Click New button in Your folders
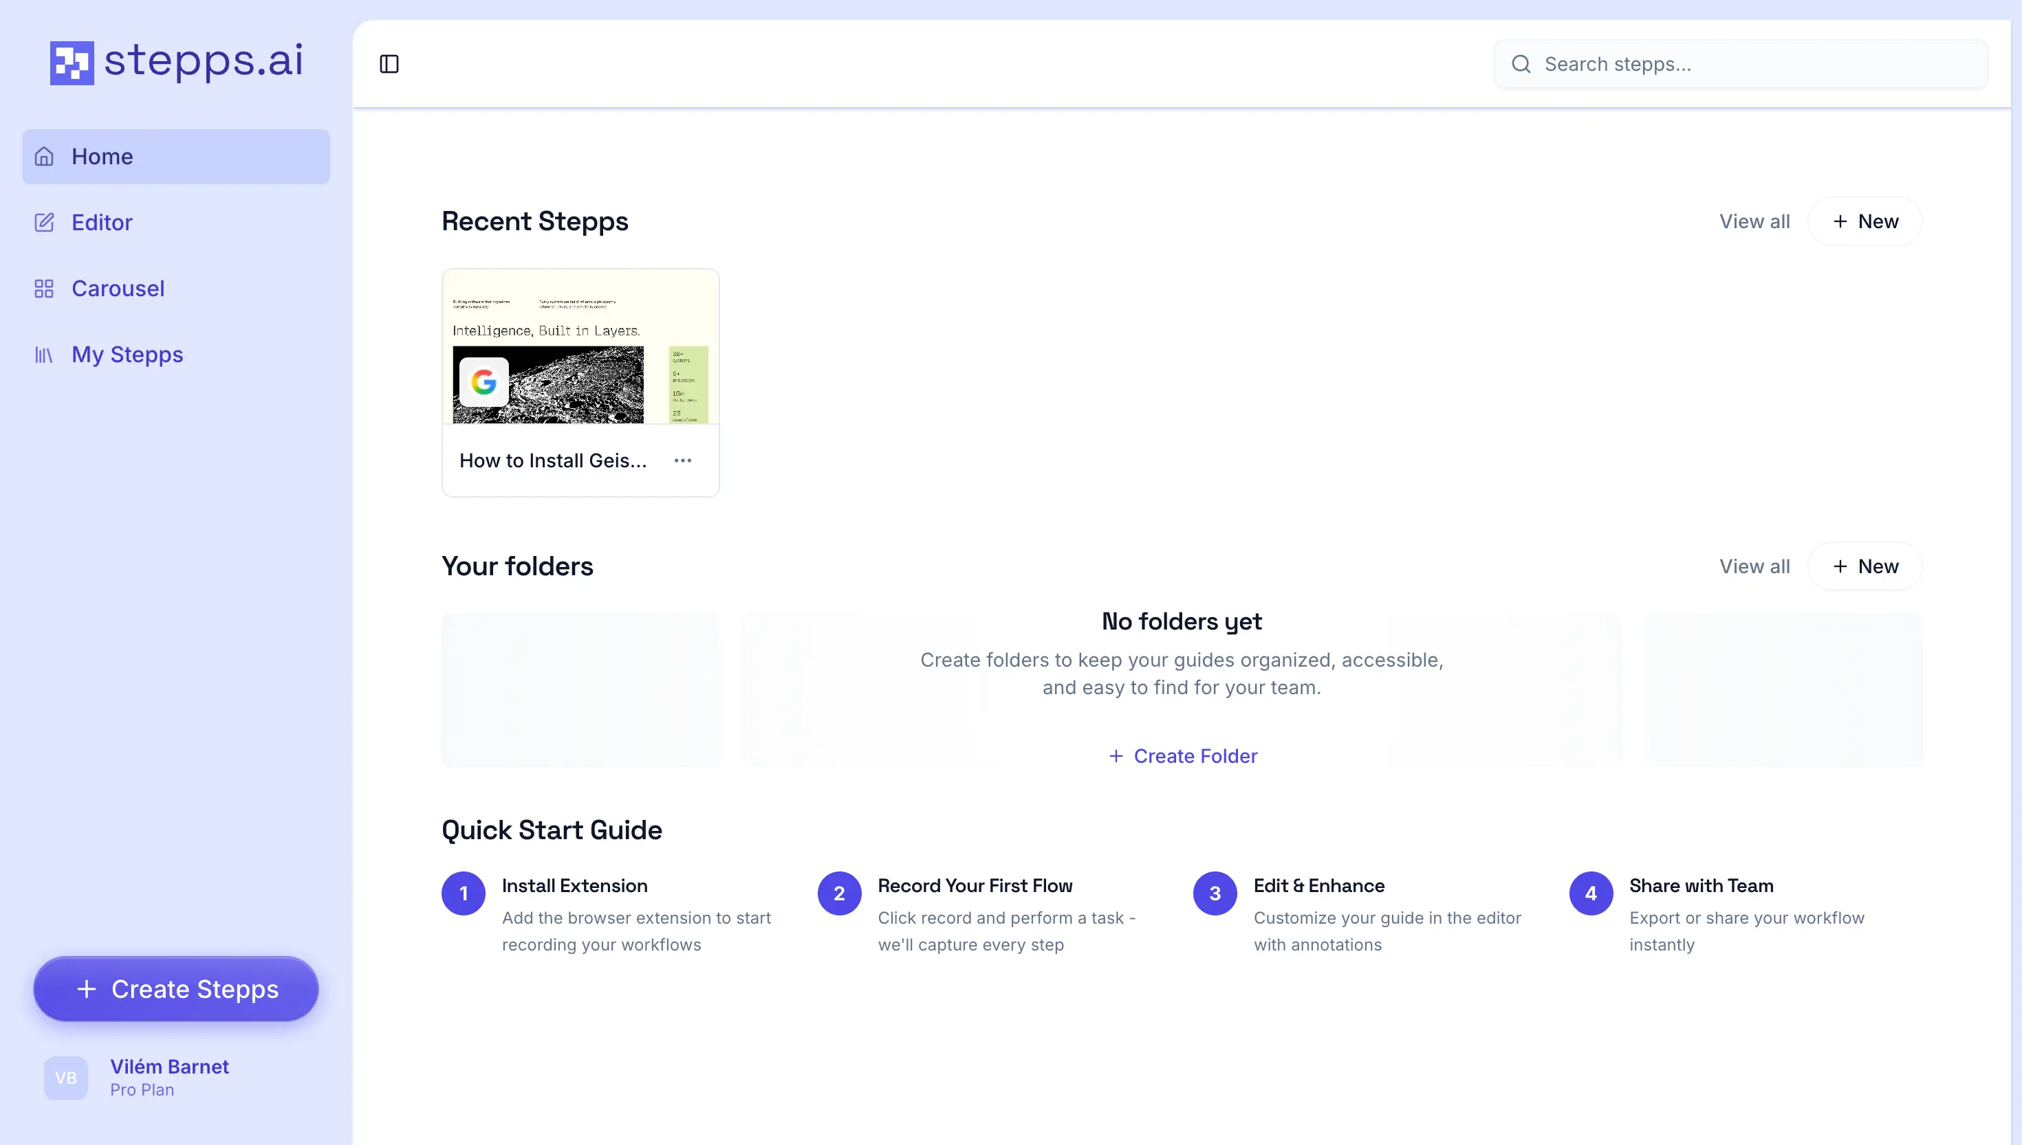This screenshot has height=1145, width=2022. [x=1865, y=566]
